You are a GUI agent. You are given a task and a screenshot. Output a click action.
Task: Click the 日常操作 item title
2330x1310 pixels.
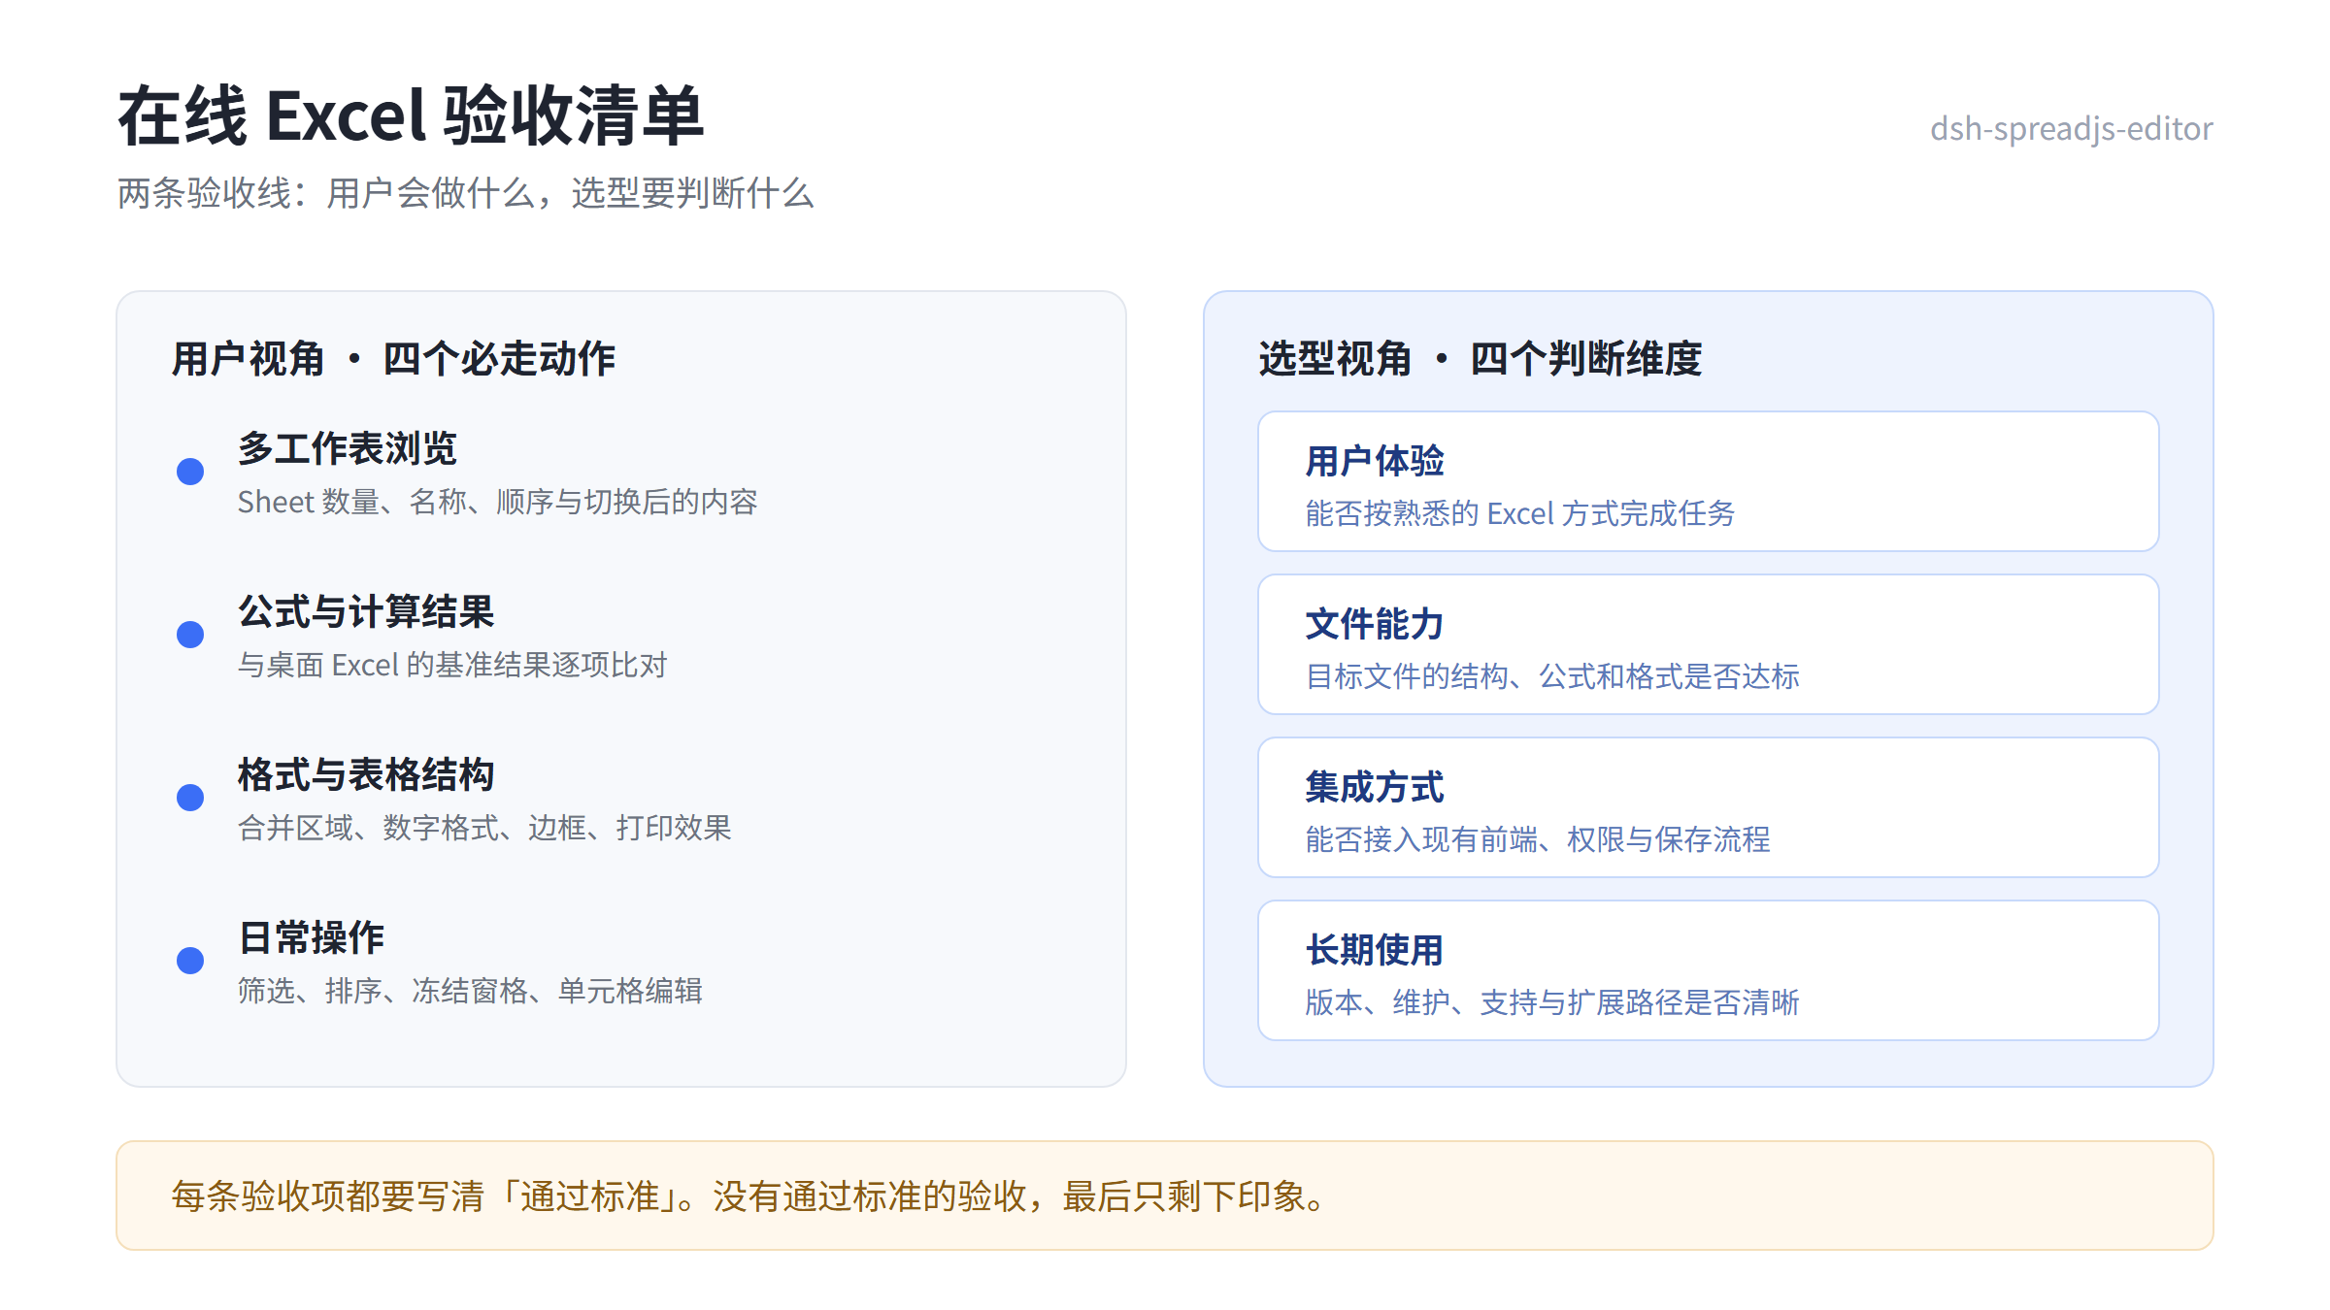[x=311, y=937]
